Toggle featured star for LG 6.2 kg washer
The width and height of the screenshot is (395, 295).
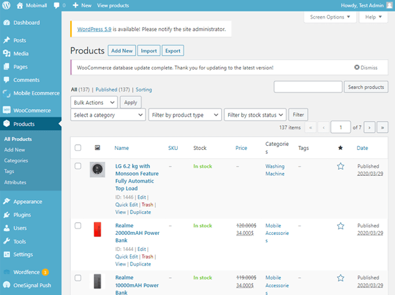click(x=341, y=166)
